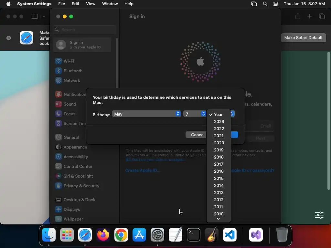Open the Trash from the Dock
This screenshot has width=331, height=248.
coord(282,235)
